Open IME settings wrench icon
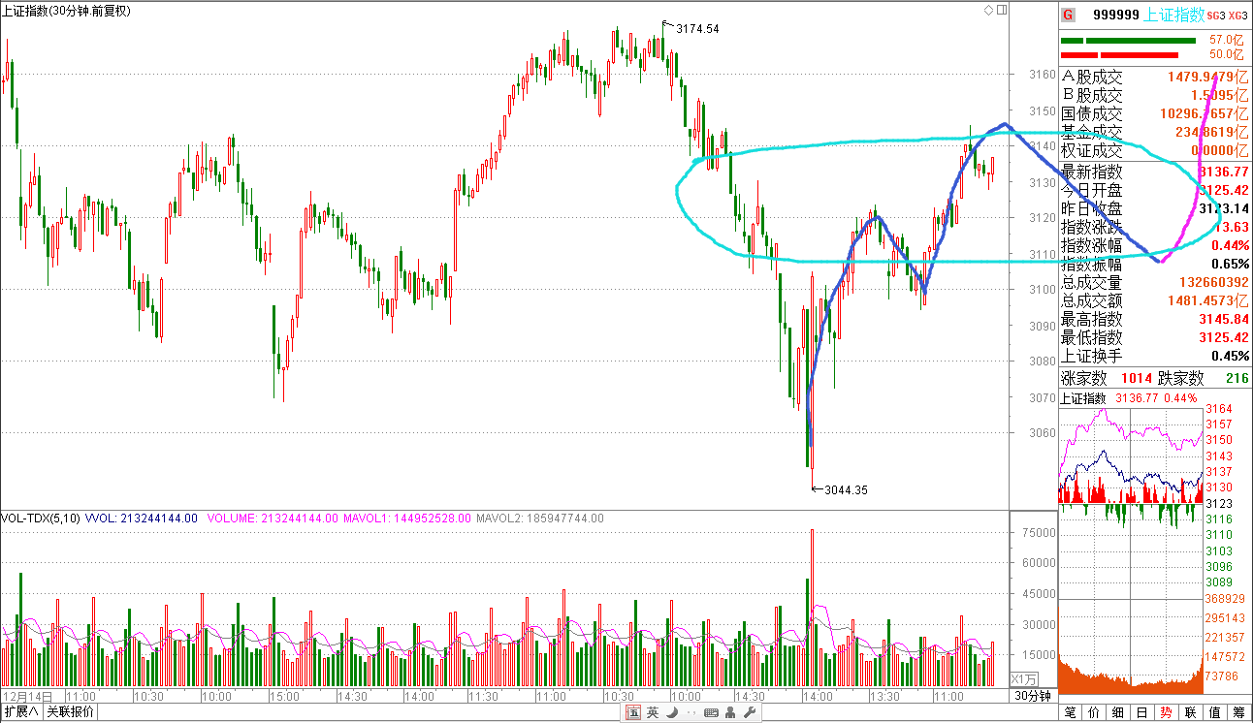 point(750,713)
